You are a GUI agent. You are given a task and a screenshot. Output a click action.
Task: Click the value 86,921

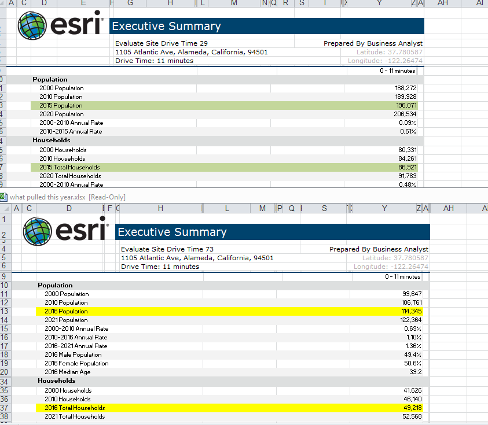point(408,167)
